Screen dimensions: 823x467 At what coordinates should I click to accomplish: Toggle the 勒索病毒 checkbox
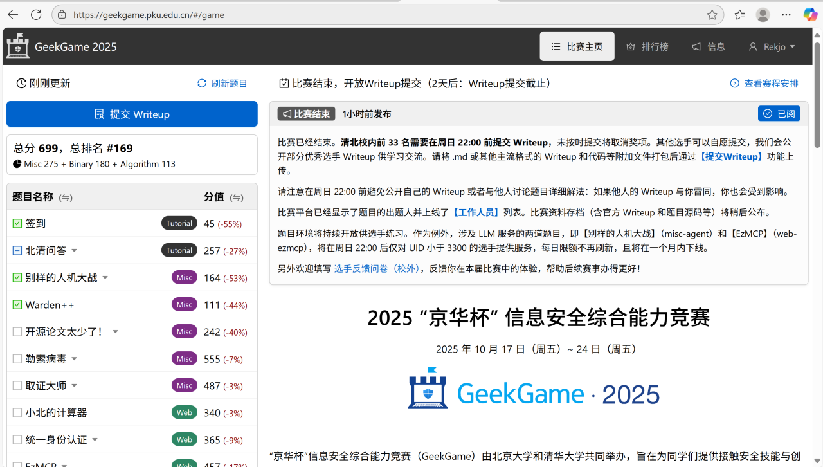pyautogui.click(x=17, y=358)
